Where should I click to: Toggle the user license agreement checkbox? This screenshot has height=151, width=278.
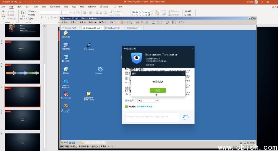point(127,106)
